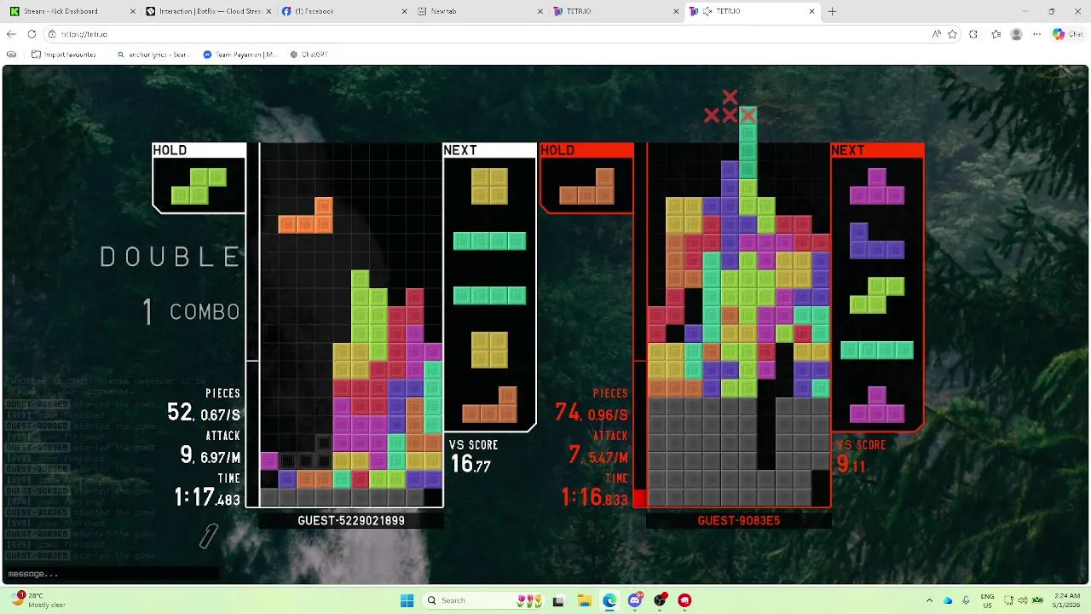1091x614 pixels.
Task: Click the chat message input field
Action: pyautogui.click(x=111, y=574)
